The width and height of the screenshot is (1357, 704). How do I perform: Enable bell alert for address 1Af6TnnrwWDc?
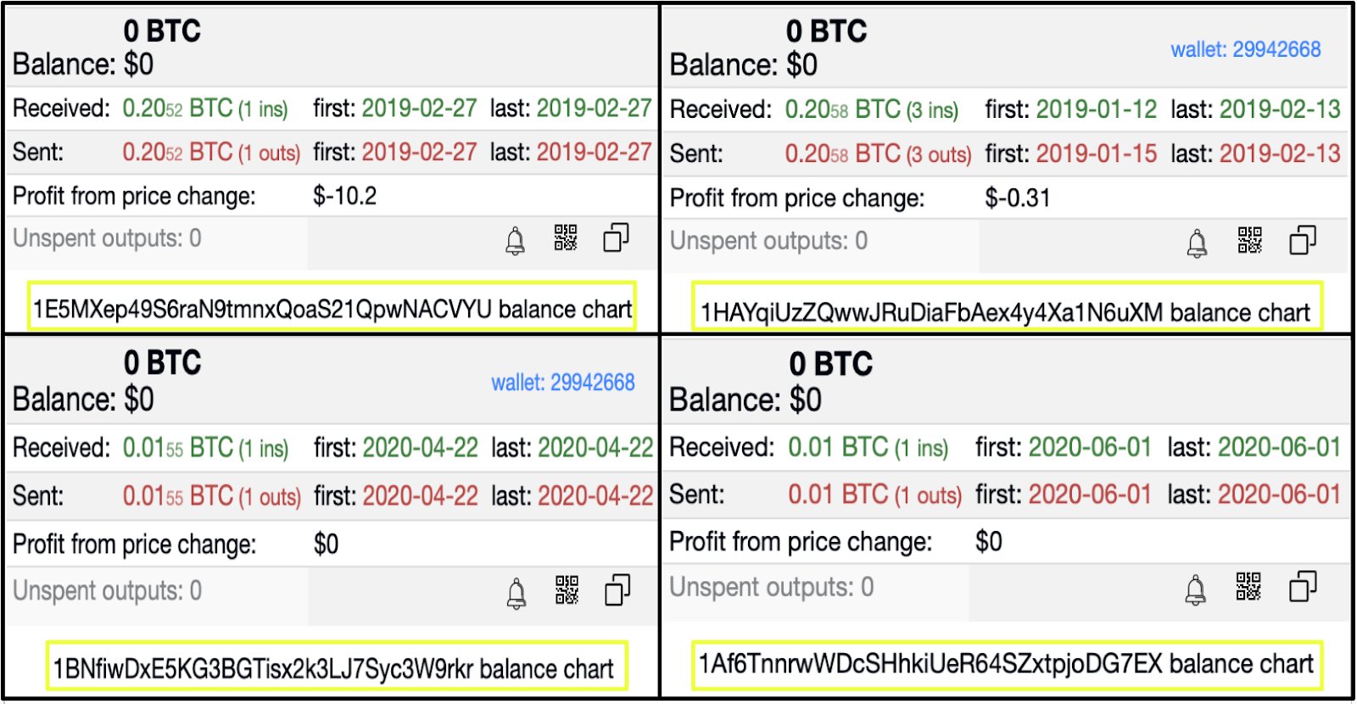point(1195,589)
